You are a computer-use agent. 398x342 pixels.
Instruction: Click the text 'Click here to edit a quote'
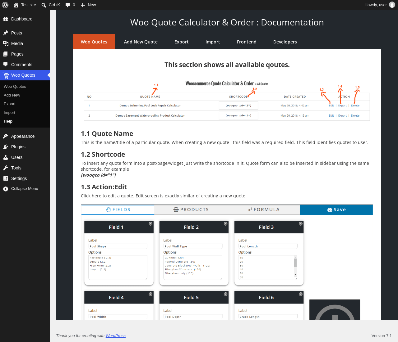pyautogui.click(x=107, y=196)
